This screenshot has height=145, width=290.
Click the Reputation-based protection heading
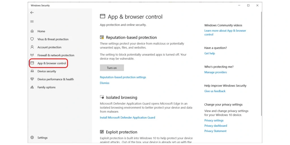pos(131,37)
